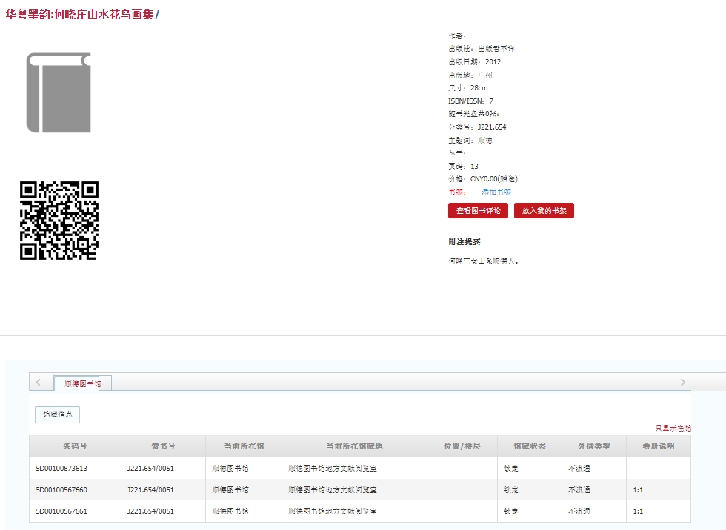The width and height of the screenshot is (726, 530).
Task: Click the 当前所在馆藏地 column header
Action: pos(355,446)
